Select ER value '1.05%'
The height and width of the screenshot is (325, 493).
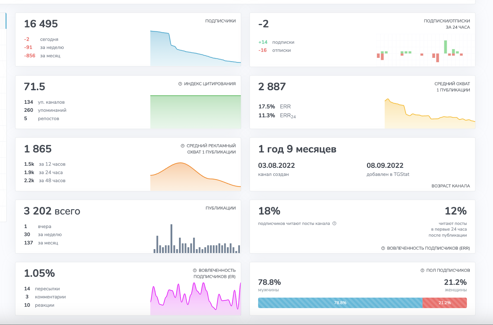pos(39,273)
